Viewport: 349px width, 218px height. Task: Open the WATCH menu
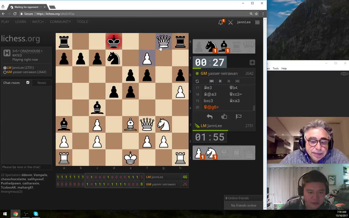(38, 22)
